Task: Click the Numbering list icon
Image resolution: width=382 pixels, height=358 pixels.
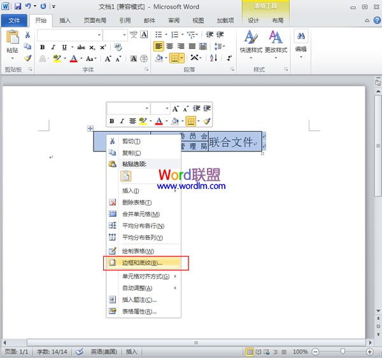Action: pyautogui.click(x=174, y=34)
